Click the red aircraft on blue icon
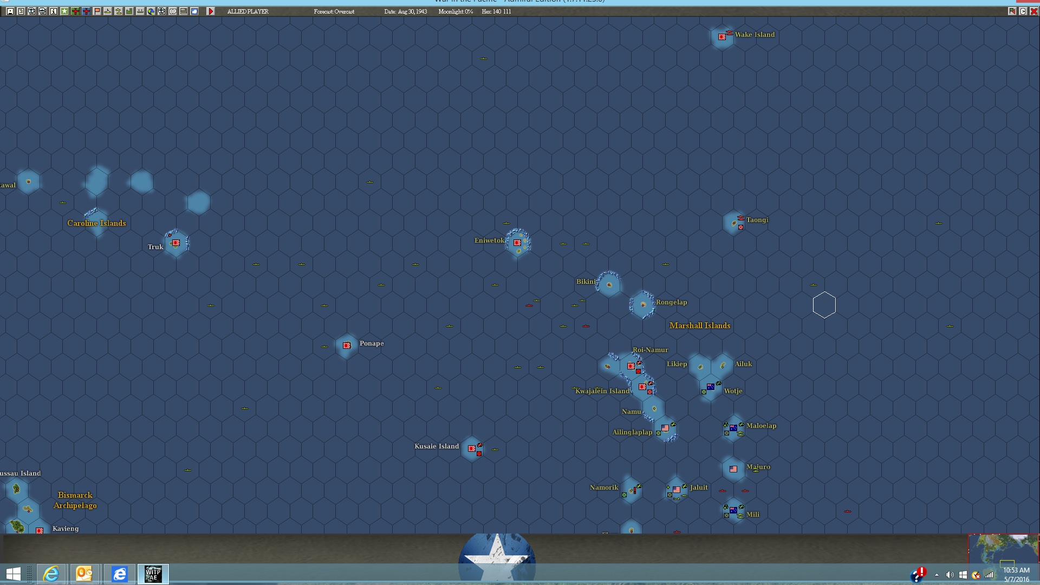1040x585 pixels. pos(86,11)
